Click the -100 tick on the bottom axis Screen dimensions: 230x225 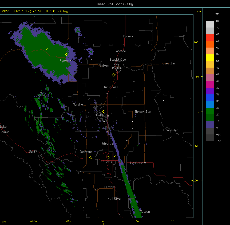click(x=33, y=221)
